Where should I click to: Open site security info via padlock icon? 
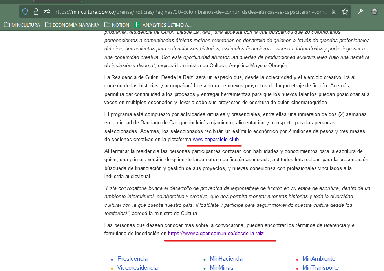click(36, 11)
